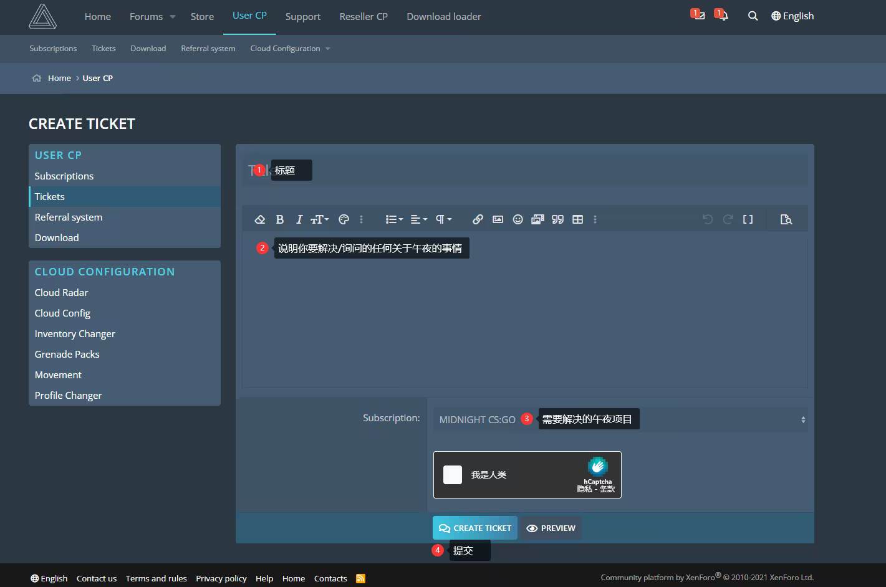Click the editor preview toggle icon
The width and height of the screenshot is (886, 587).
786,219
